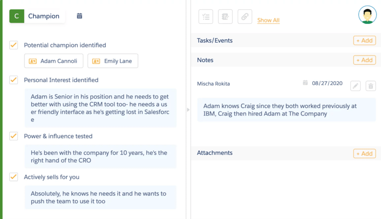Click Show All link
Screen dimensions: 381x219
268,20
